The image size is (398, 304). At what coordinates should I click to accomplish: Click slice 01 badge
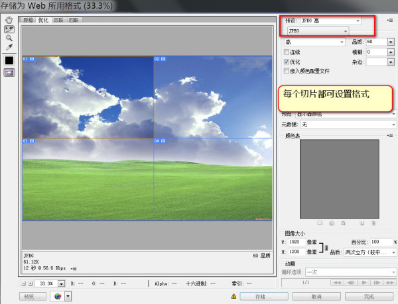[29, 59]
